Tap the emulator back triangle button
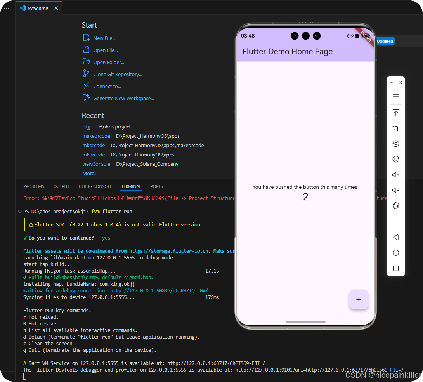The image size is (423, 382). coord(396,237)
